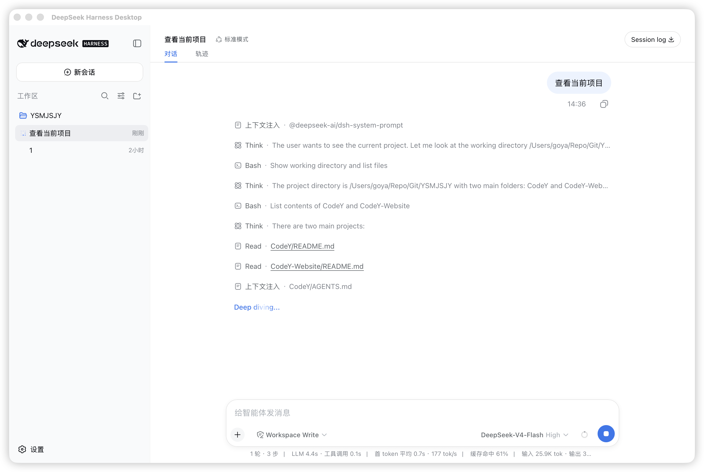Click the message input field 给智能体发消息
This screenshot has width=704, height=472.
(x=422, y=412)
